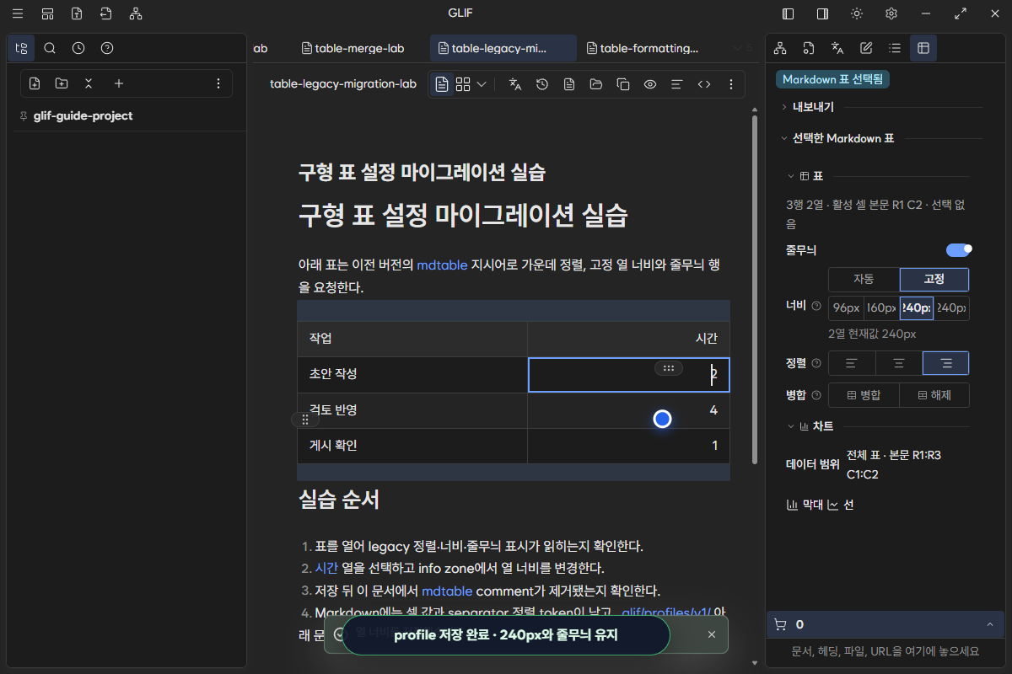
Task: Open view mode dropdown chevron
Action: (482, 84)
